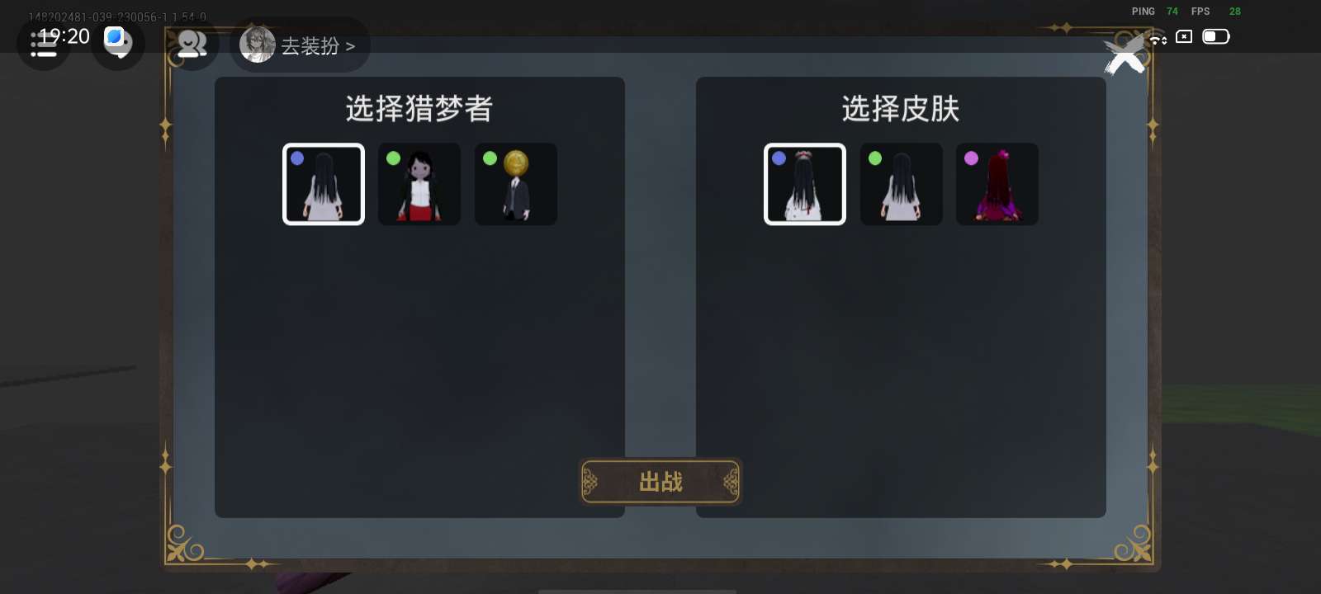Click the purple rarity dot on third skin

point(971,158)
